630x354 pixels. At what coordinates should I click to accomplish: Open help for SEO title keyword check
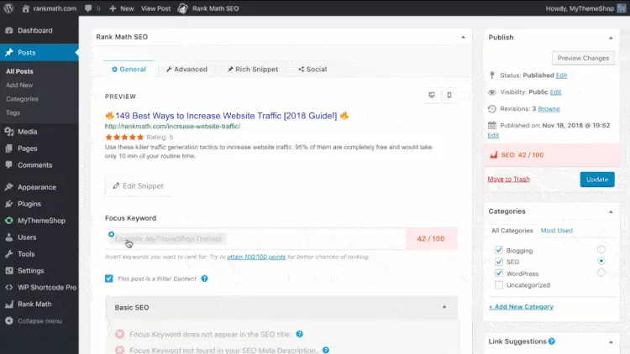click(x=299, y=334)
